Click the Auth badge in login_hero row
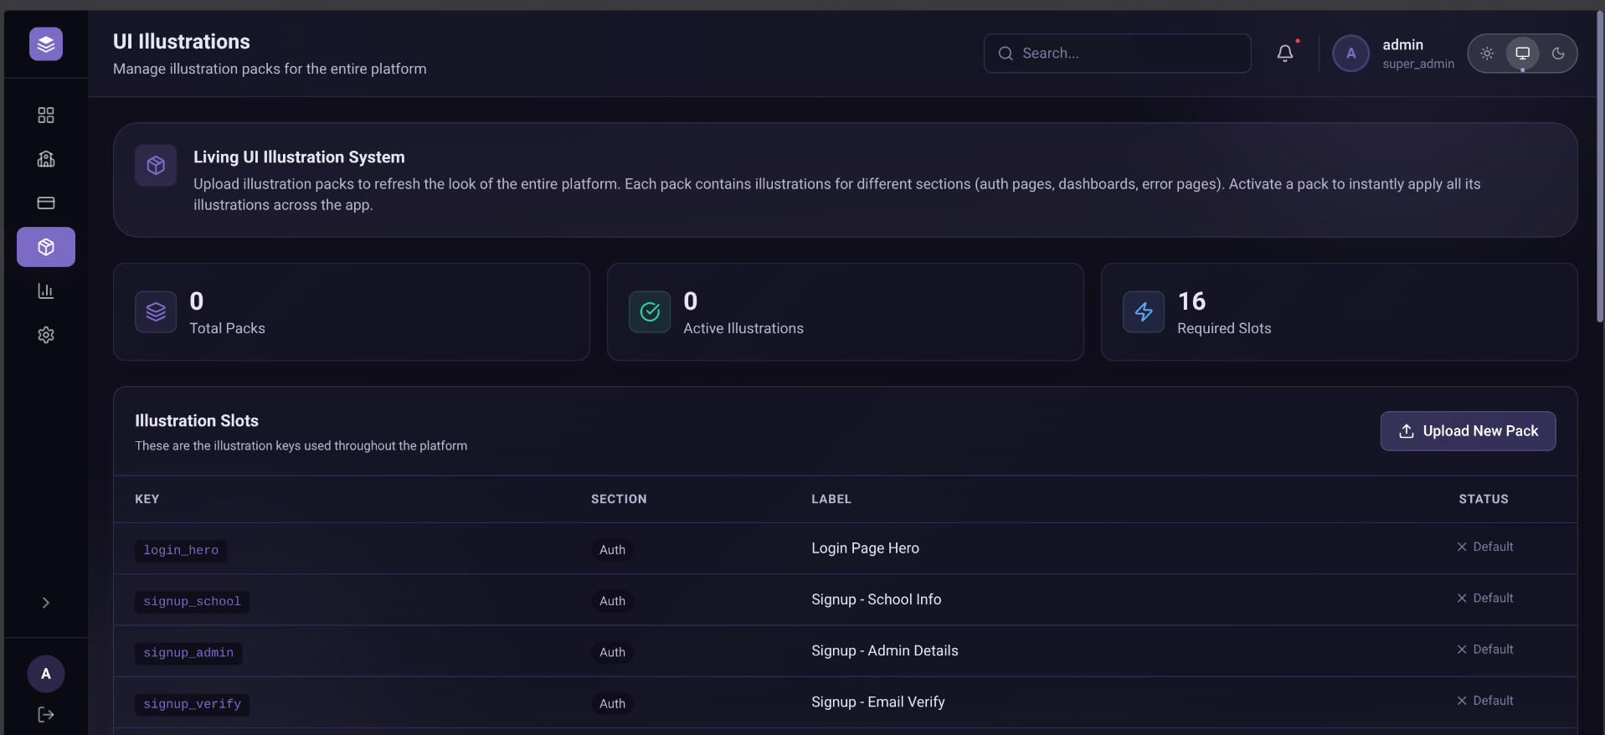1605x735 pixels. (x=612, y=550)
